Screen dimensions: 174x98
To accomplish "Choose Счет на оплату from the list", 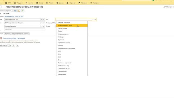I will pyautogui.click(x=72, y=28).
